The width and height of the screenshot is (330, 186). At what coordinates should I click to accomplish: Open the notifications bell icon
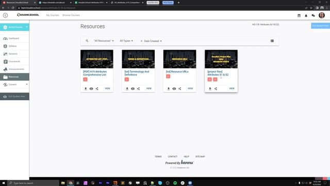pyautogui.click(x=306, y=16)
